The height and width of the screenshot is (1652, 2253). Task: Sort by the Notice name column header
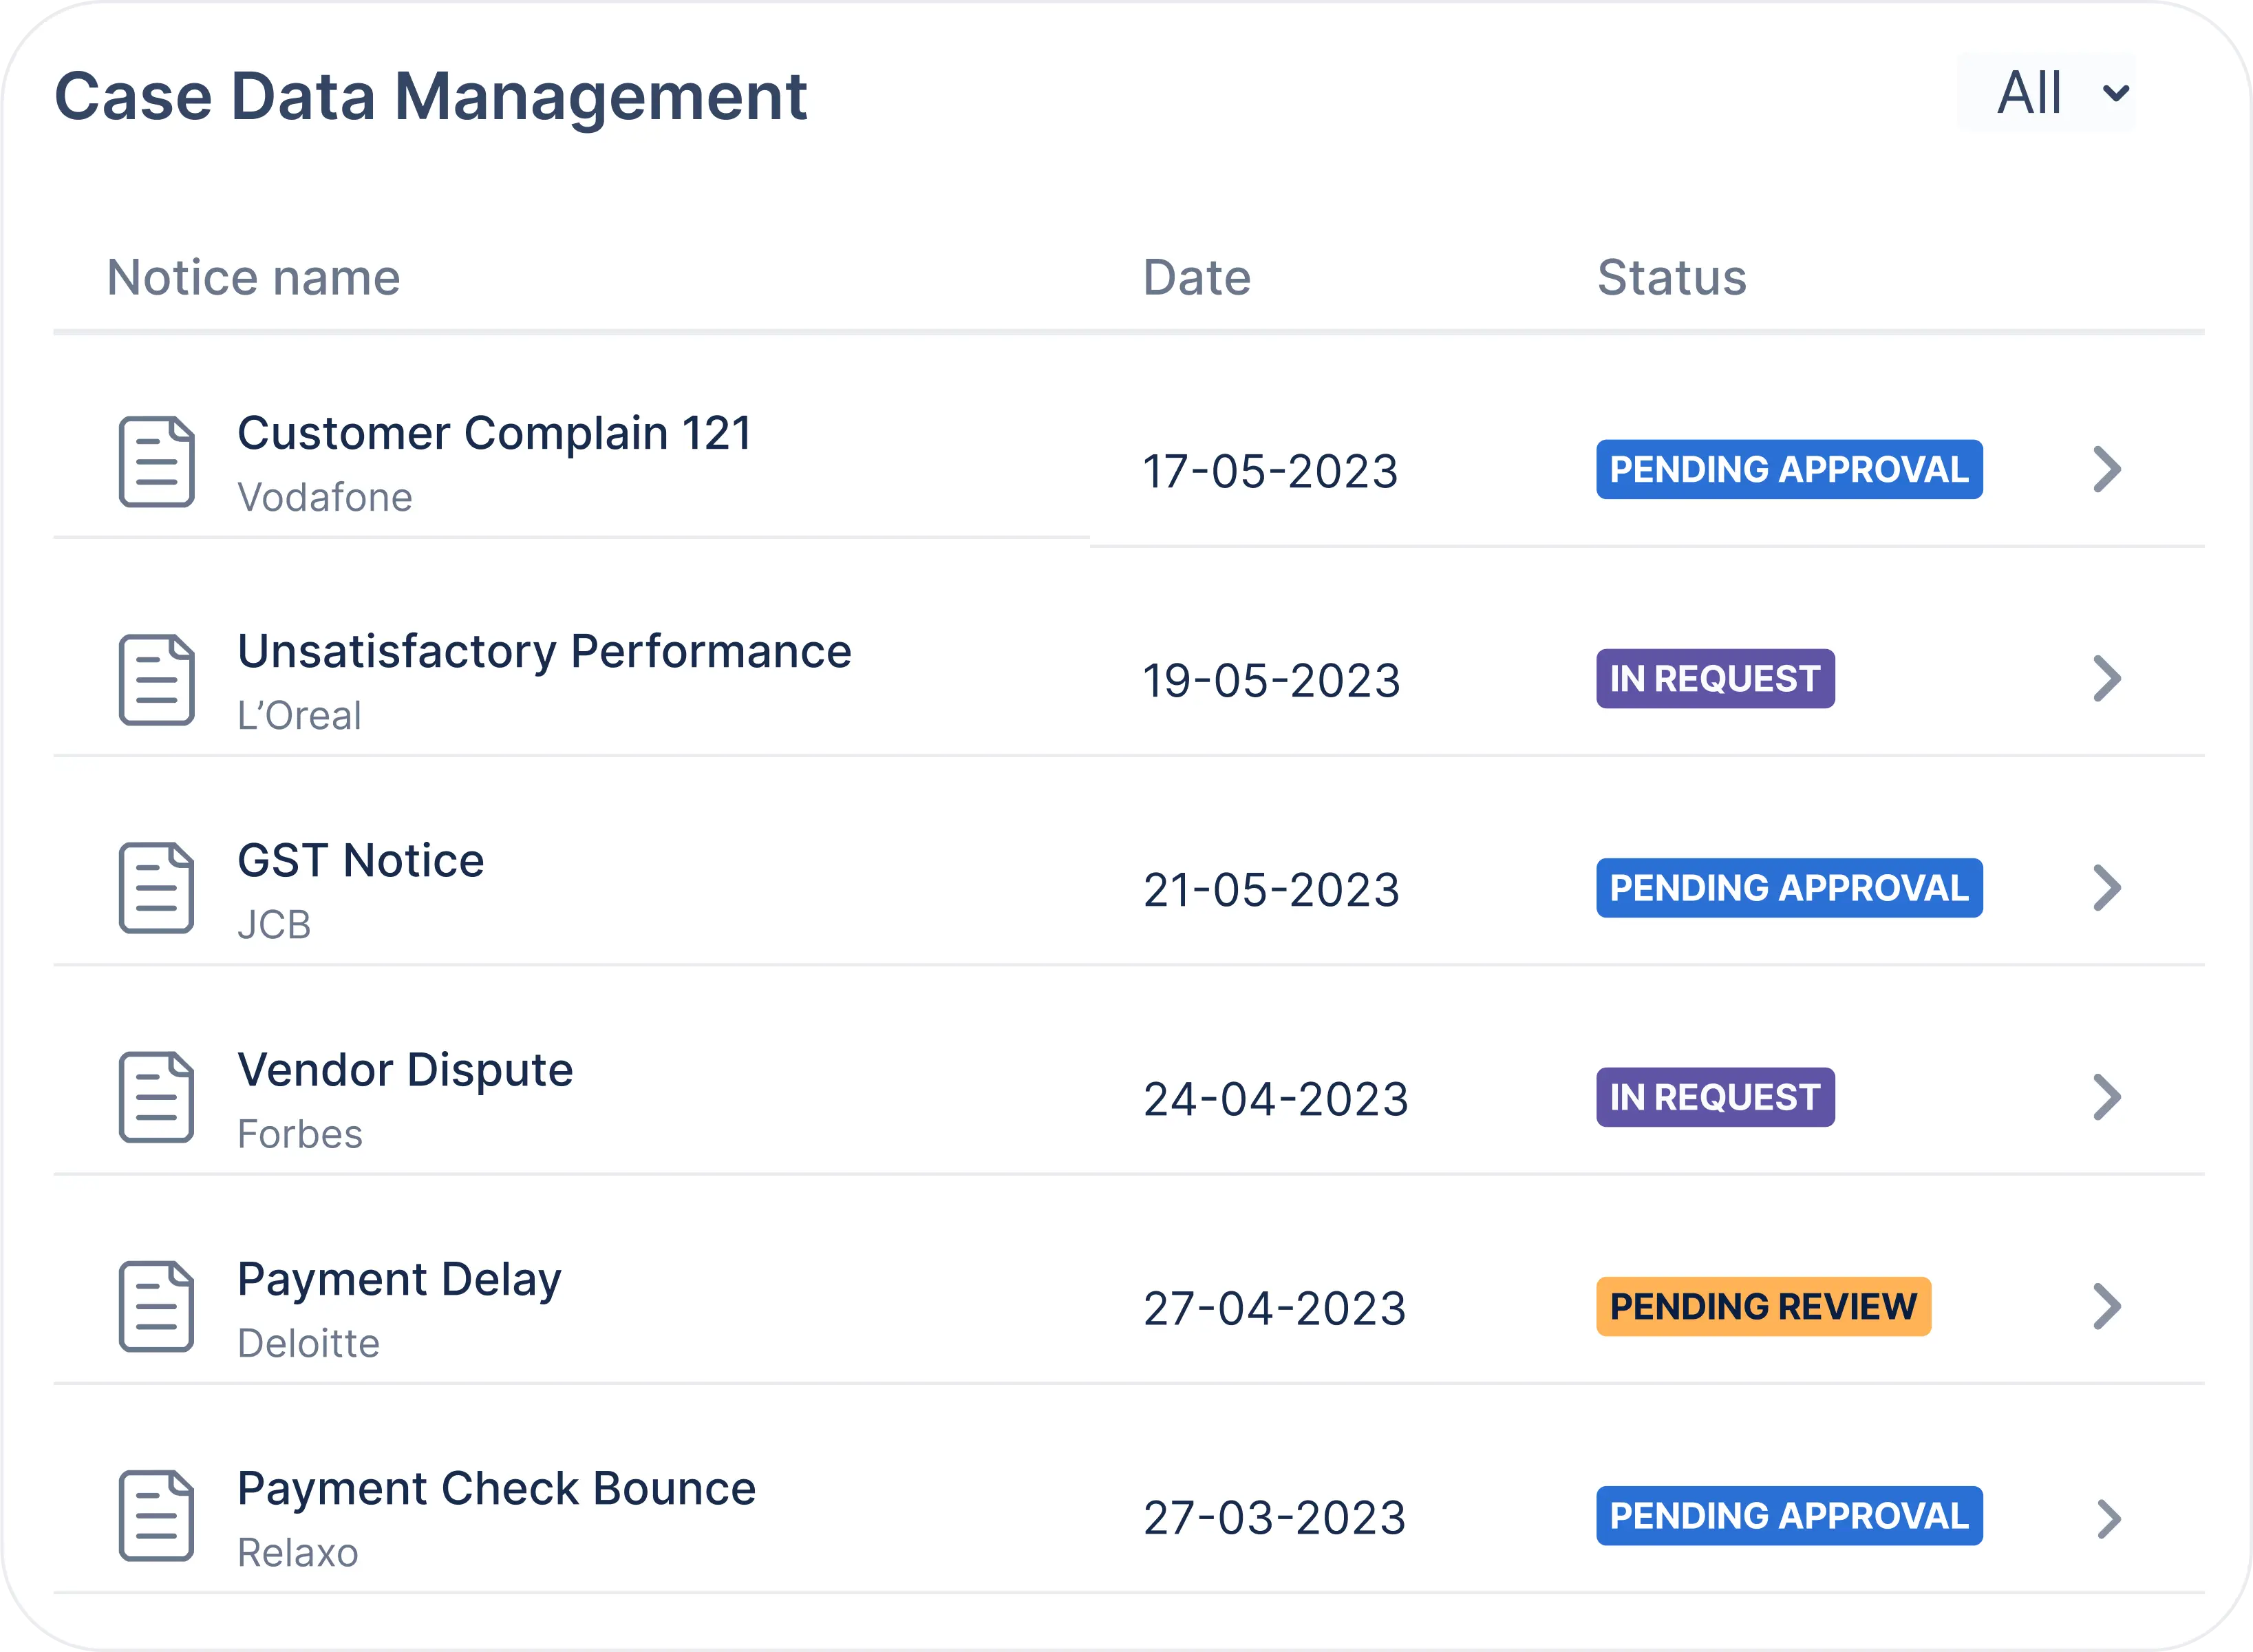pos(254,277)
